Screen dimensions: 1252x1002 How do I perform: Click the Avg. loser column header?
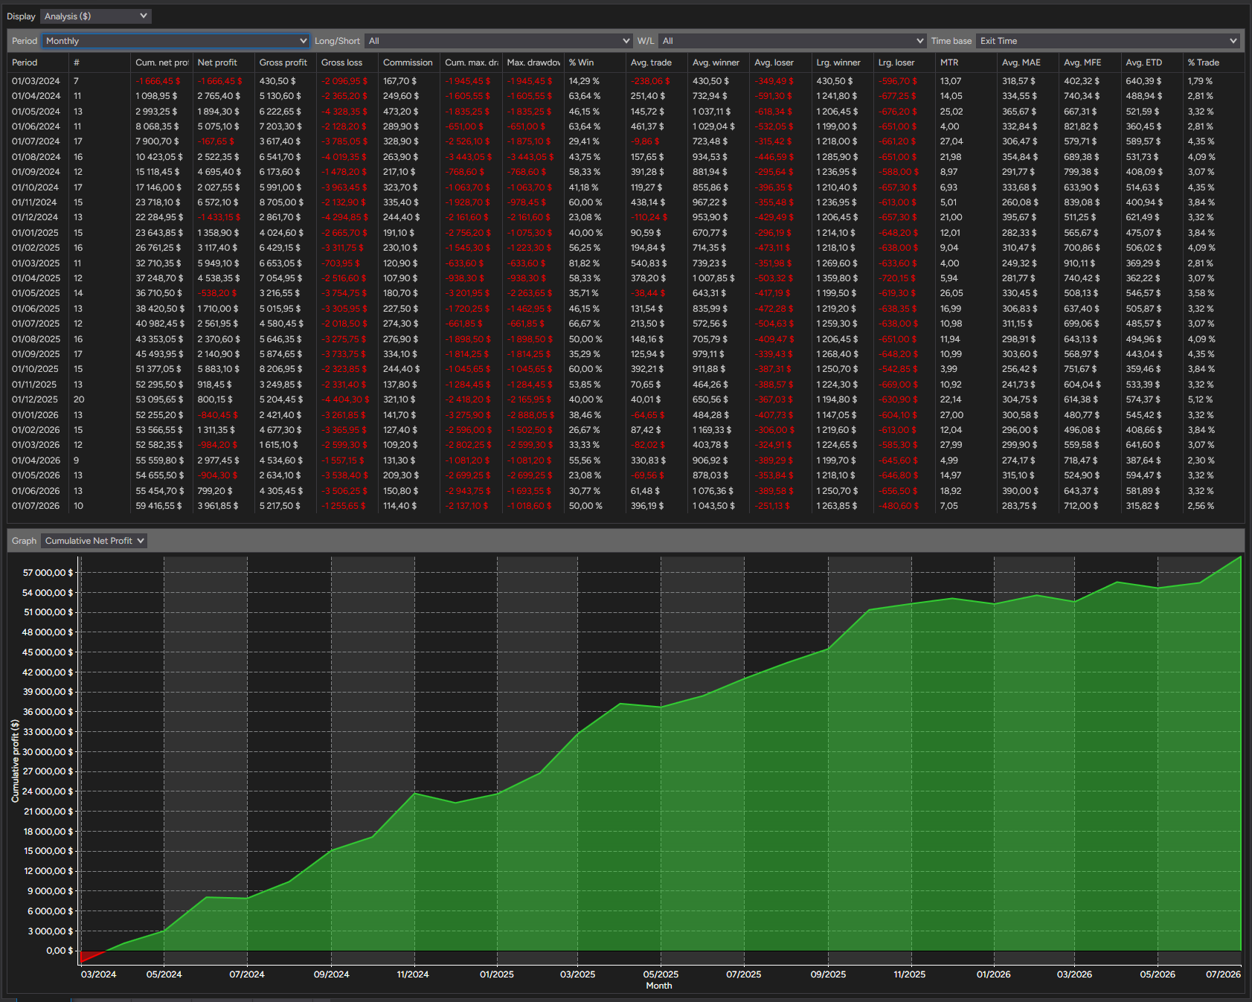780,62
